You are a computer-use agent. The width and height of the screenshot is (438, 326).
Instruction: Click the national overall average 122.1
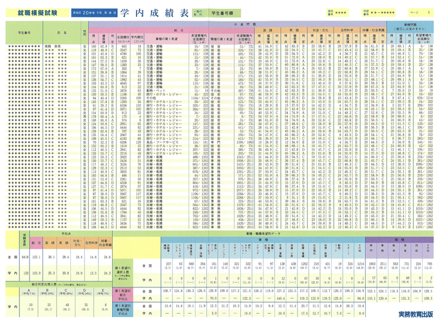pos(36,257)
